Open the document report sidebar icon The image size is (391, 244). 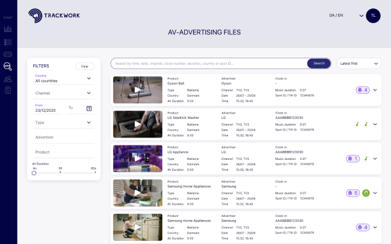8,90
